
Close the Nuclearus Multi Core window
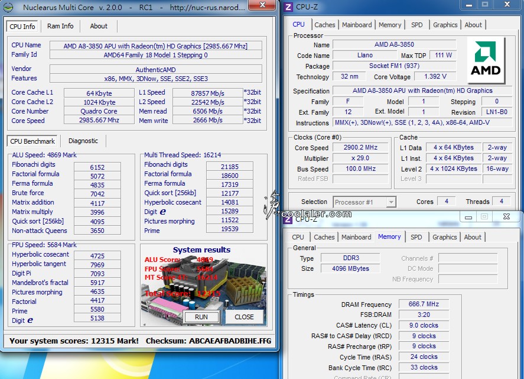tap(262, 5)
